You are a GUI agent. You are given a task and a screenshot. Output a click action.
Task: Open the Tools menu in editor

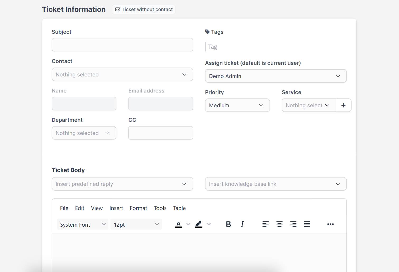pos(160,208)
